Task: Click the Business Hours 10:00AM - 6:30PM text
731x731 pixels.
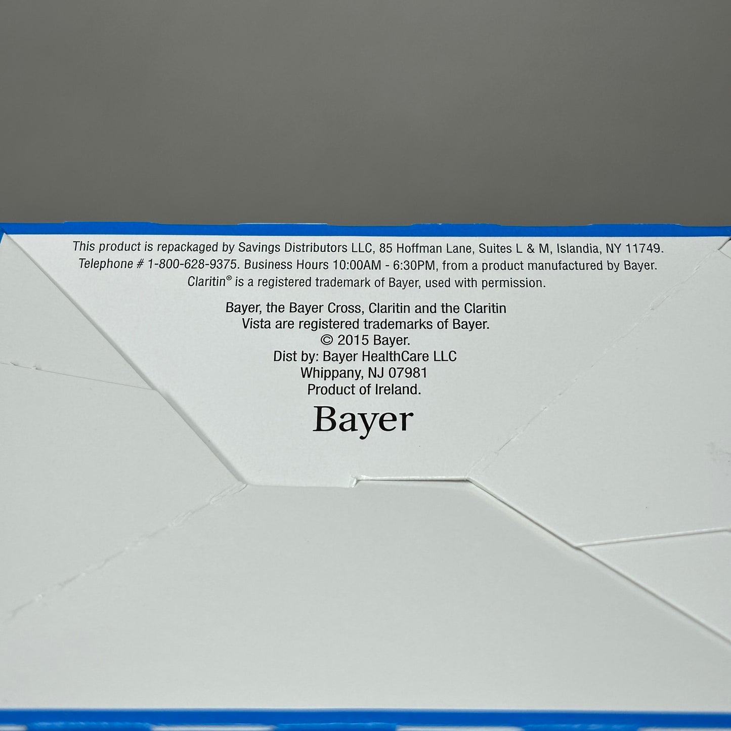Action: tap(336, 265)
